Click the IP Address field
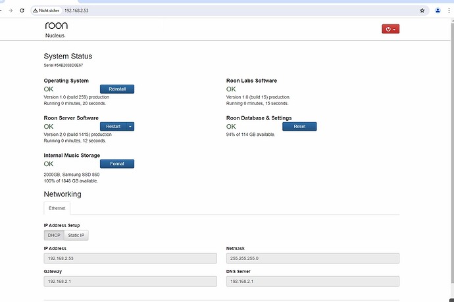 pyautogui.click(x=130, y=259)
